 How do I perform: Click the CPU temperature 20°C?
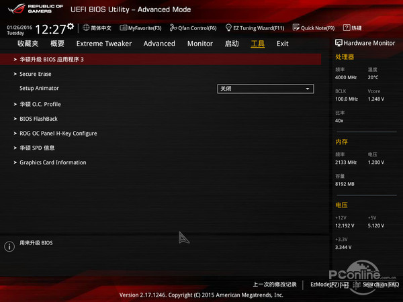373,77
